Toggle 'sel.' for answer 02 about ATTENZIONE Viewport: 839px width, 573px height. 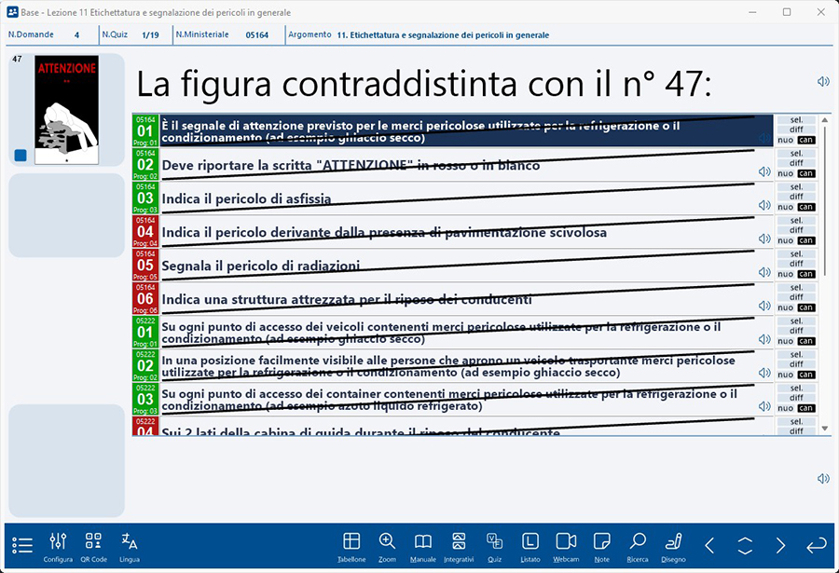tap(795, 153)
